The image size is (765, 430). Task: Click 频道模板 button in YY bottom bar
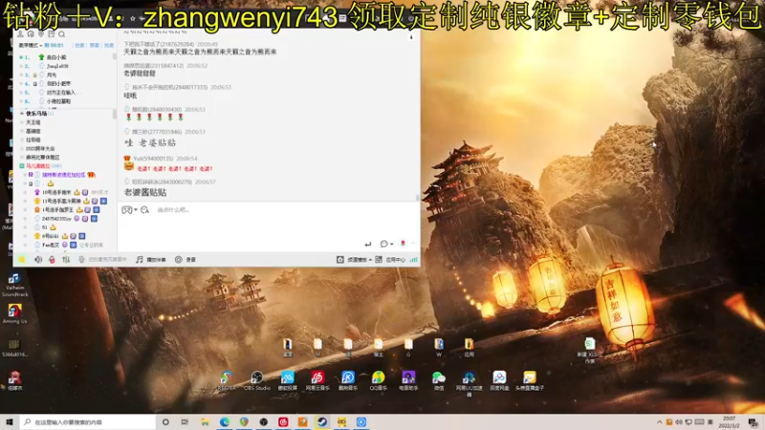coord(357,260)
